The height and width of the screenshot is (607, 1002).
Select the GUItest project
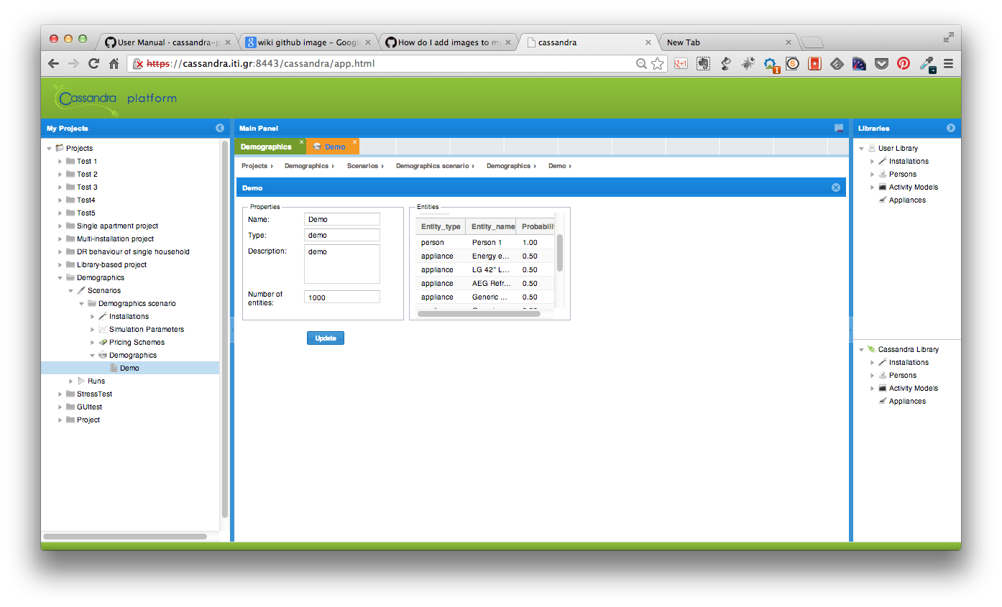89,407
